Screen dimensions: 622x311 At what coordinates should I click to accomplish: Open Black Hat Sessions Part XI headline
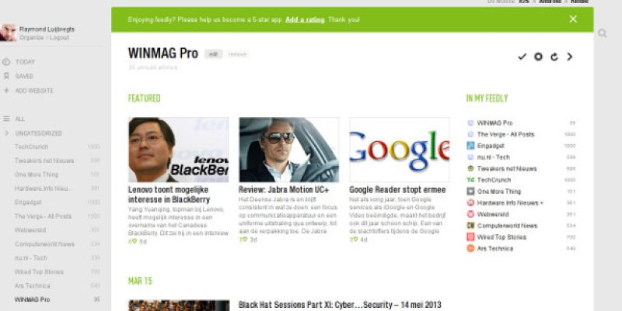[340, 305]
